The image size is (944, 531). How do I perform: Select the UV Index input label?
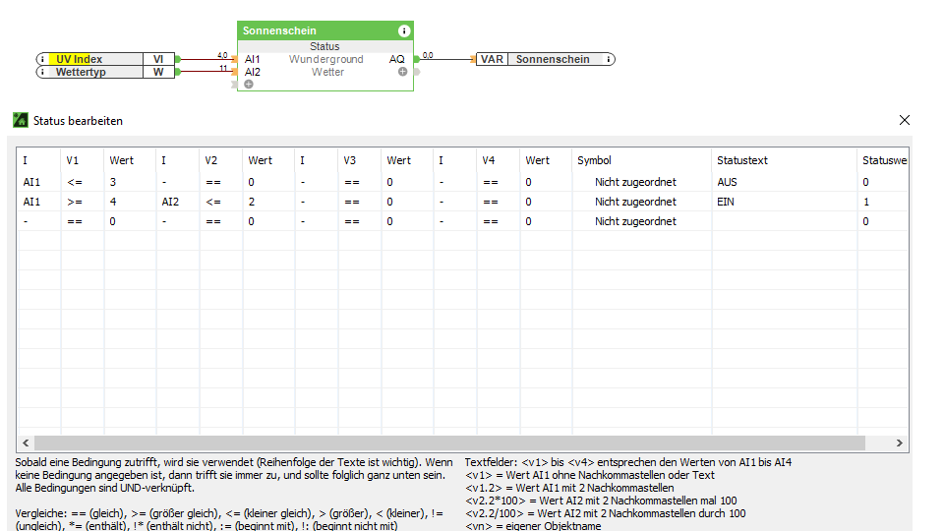pyautogui.click(x=79, y=59)
